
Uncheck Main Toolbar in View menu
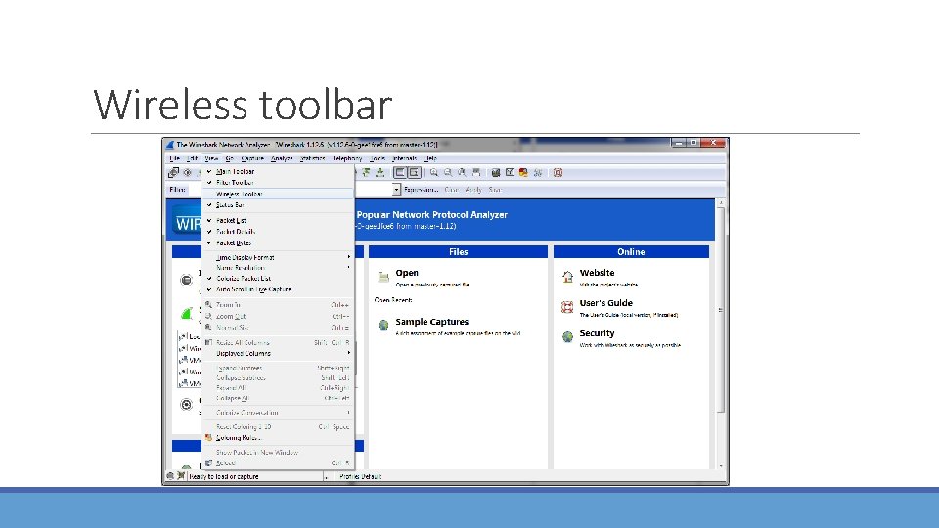pos(278,171)
